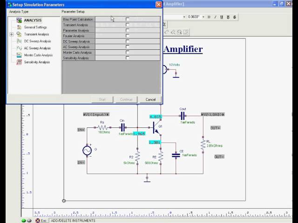Click the IN- terminal label
The image size is (298, 223).
(81, 163)
